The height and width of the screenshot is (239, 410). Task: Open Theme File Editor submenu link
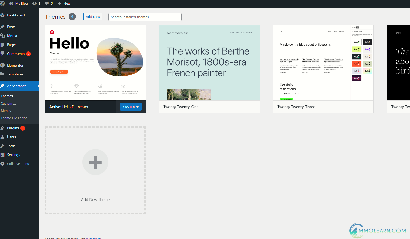pyautogui.click(x=14, y=118)
